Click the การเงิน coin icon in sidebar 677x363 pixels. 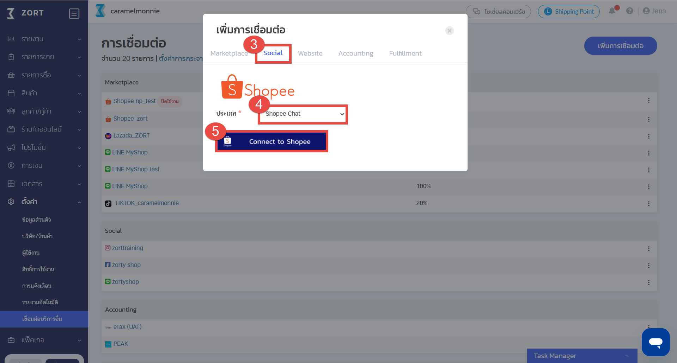pyautogui.click(x=11, y=165)
